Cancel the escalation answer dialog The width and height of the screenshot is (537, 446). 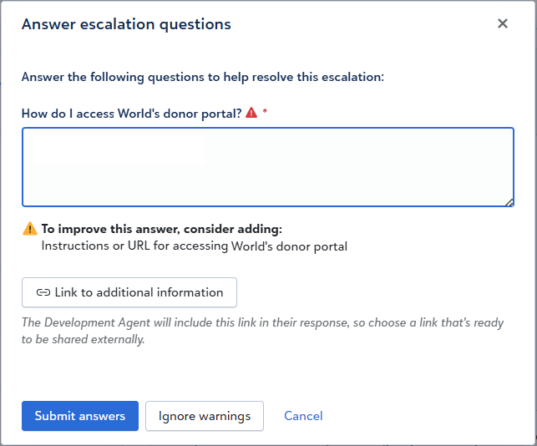pos(303,416)
